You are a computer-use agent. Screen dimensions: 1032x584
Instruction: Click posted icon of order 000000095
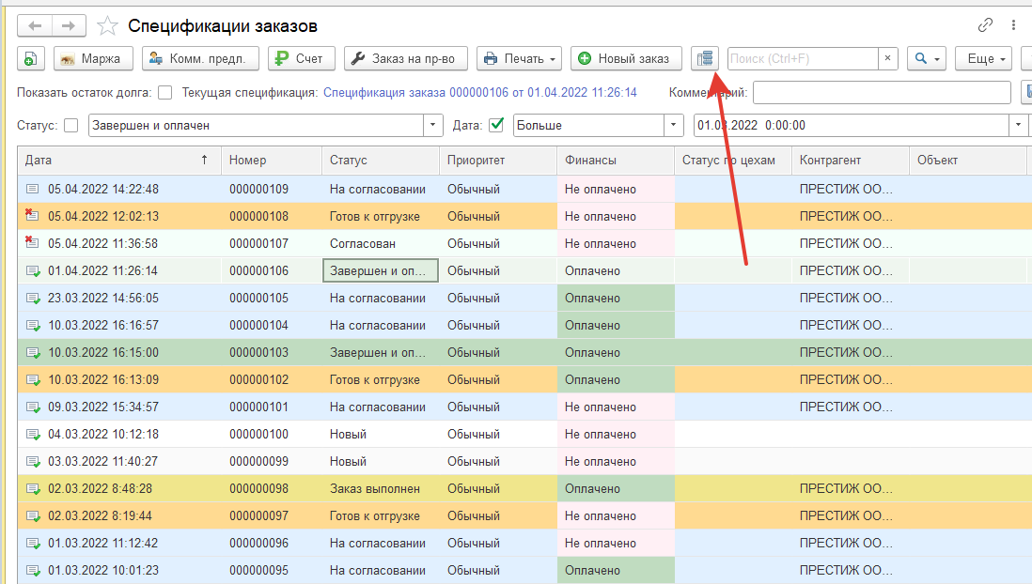(x=33, y=571)
